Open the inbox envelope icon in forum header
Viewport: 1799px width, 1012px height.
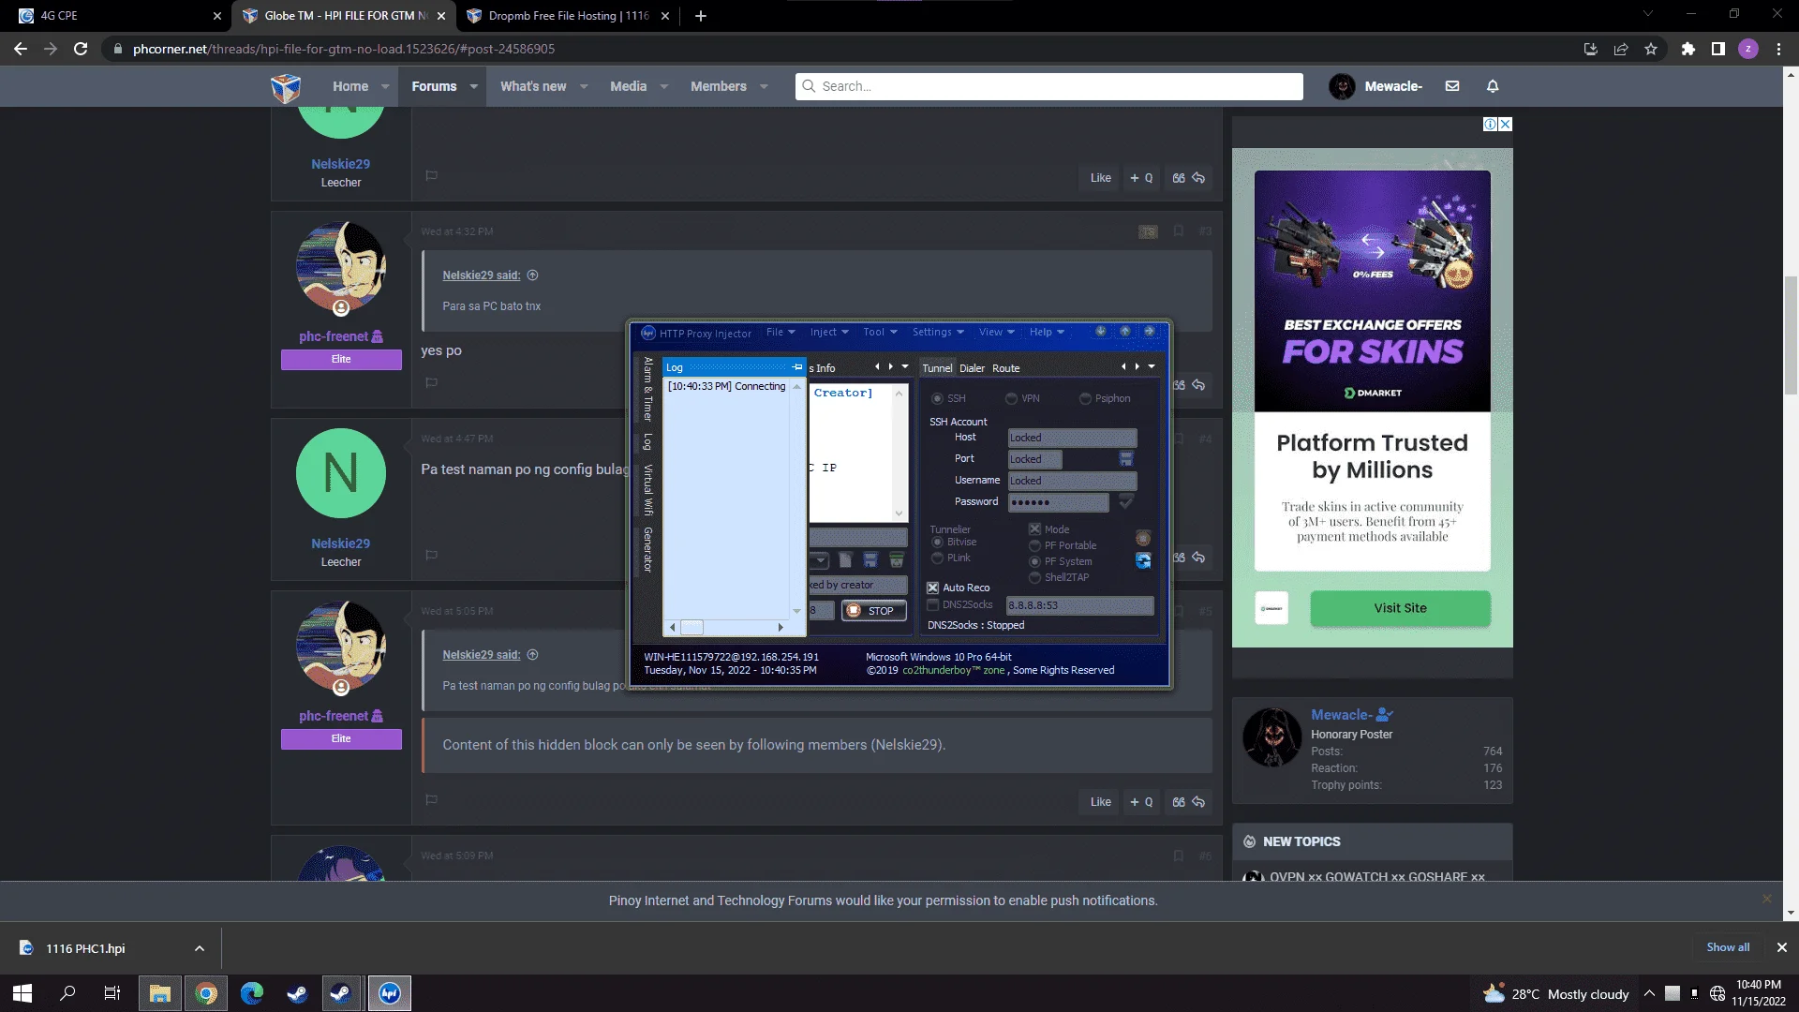click(1452, 86)
